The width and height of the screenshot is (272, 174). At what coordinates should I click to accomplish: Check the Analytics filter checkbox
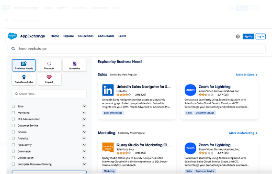(x=13, y=138)
